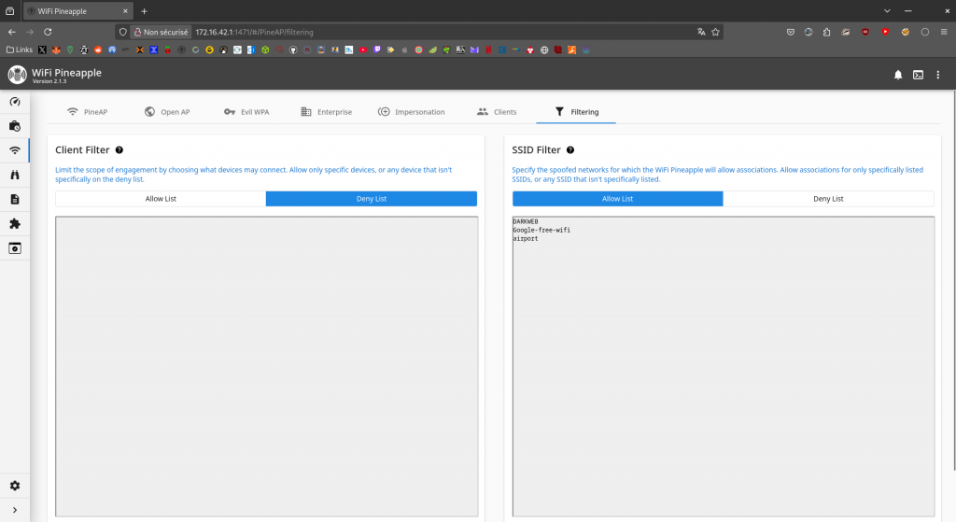Viewport: 956px width, 522px height.
Task: Open the Campaigns briefcase sidebar icon
Action: 15,126
